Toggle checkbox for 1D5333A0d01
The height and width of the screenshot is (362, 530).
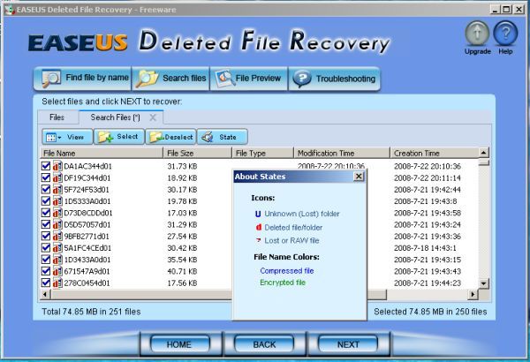click(46, 201)
